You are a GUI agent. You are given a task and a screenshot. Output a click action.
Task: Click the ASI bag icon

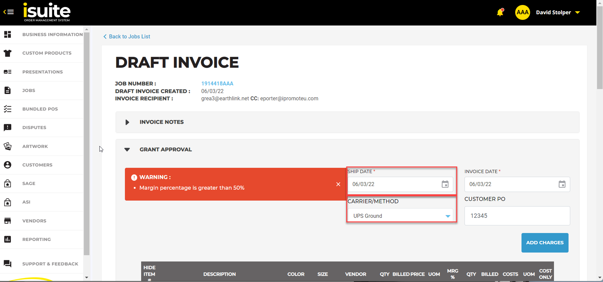[x=8, y=202]
